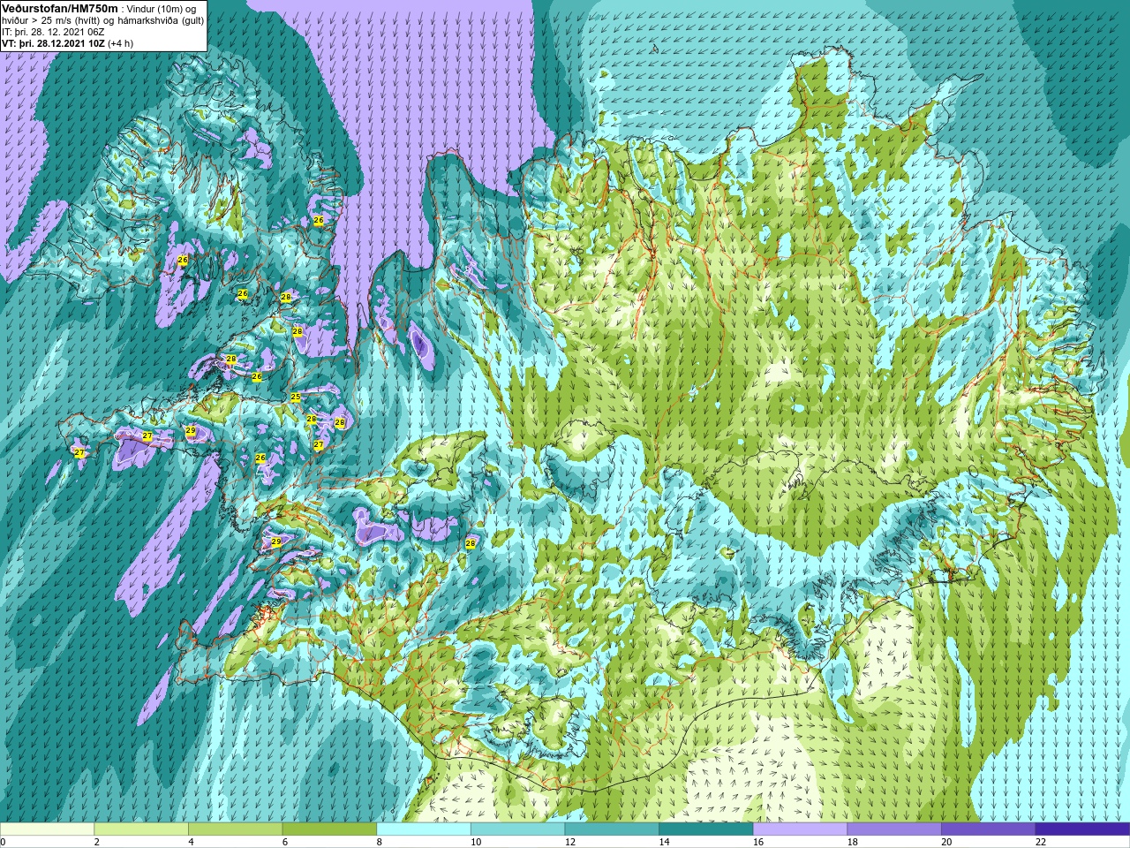Click the legend tick label "10"
Screen dimensions: 1130x848
click(476, 843)
